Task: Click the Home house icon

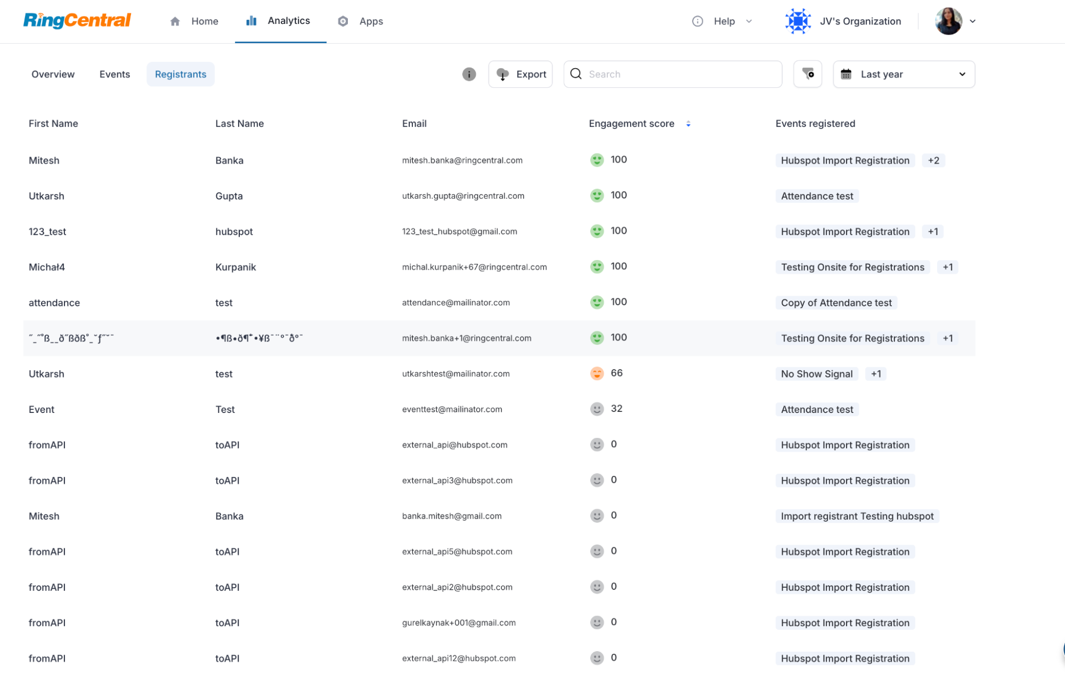Action: 175,21
